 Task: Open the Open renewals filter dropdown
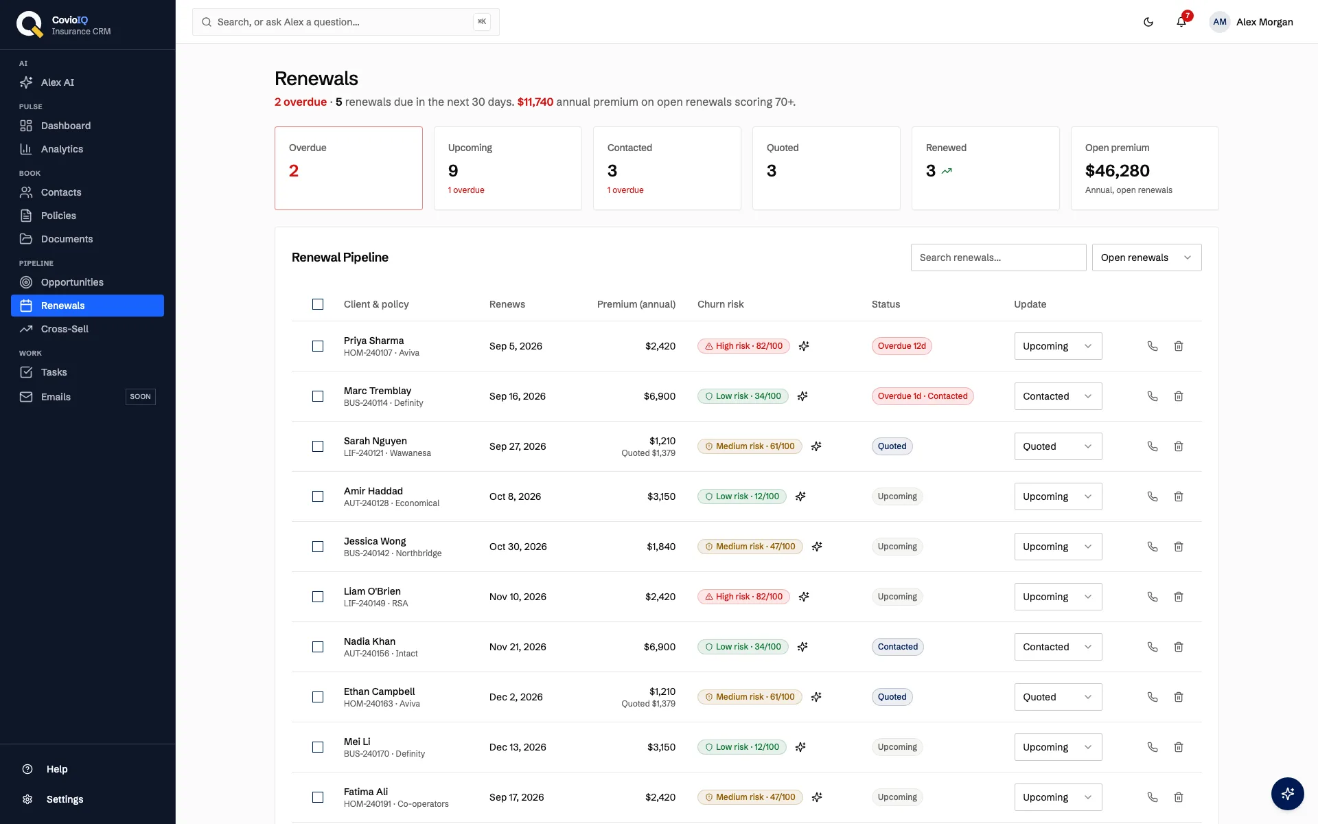click(x=1146, y=257)
